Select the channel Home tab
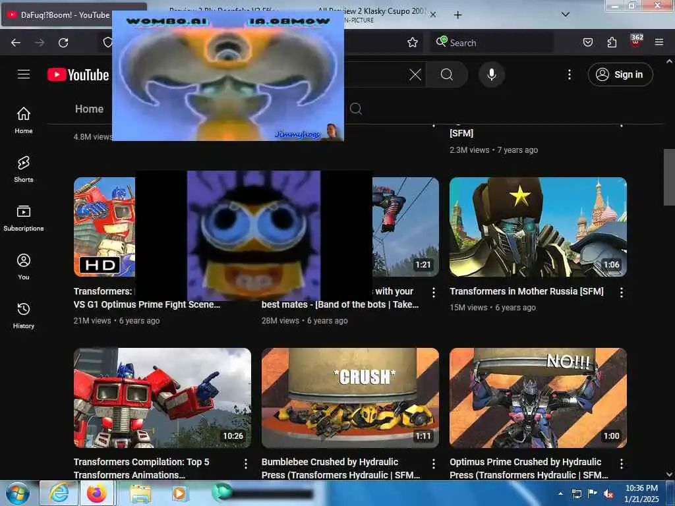The height and width of the screenshot is (506, 675). pos(89,109)
